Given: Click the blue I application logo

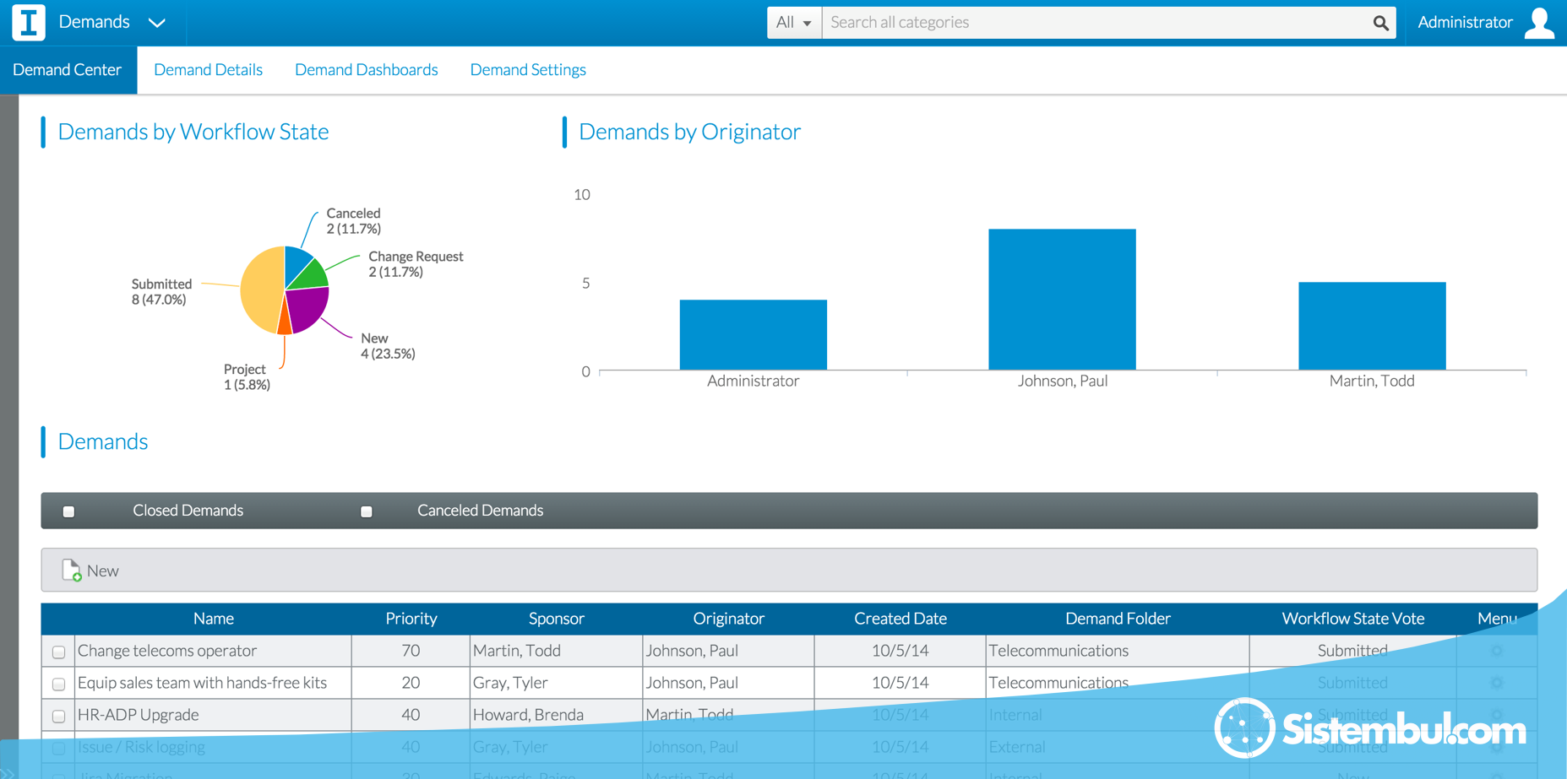Looking at the screenshot, I should (x=29, y=23).
